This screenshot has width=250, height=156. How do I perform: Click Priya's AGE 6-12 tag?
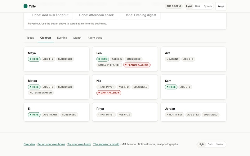pos(124,115)
